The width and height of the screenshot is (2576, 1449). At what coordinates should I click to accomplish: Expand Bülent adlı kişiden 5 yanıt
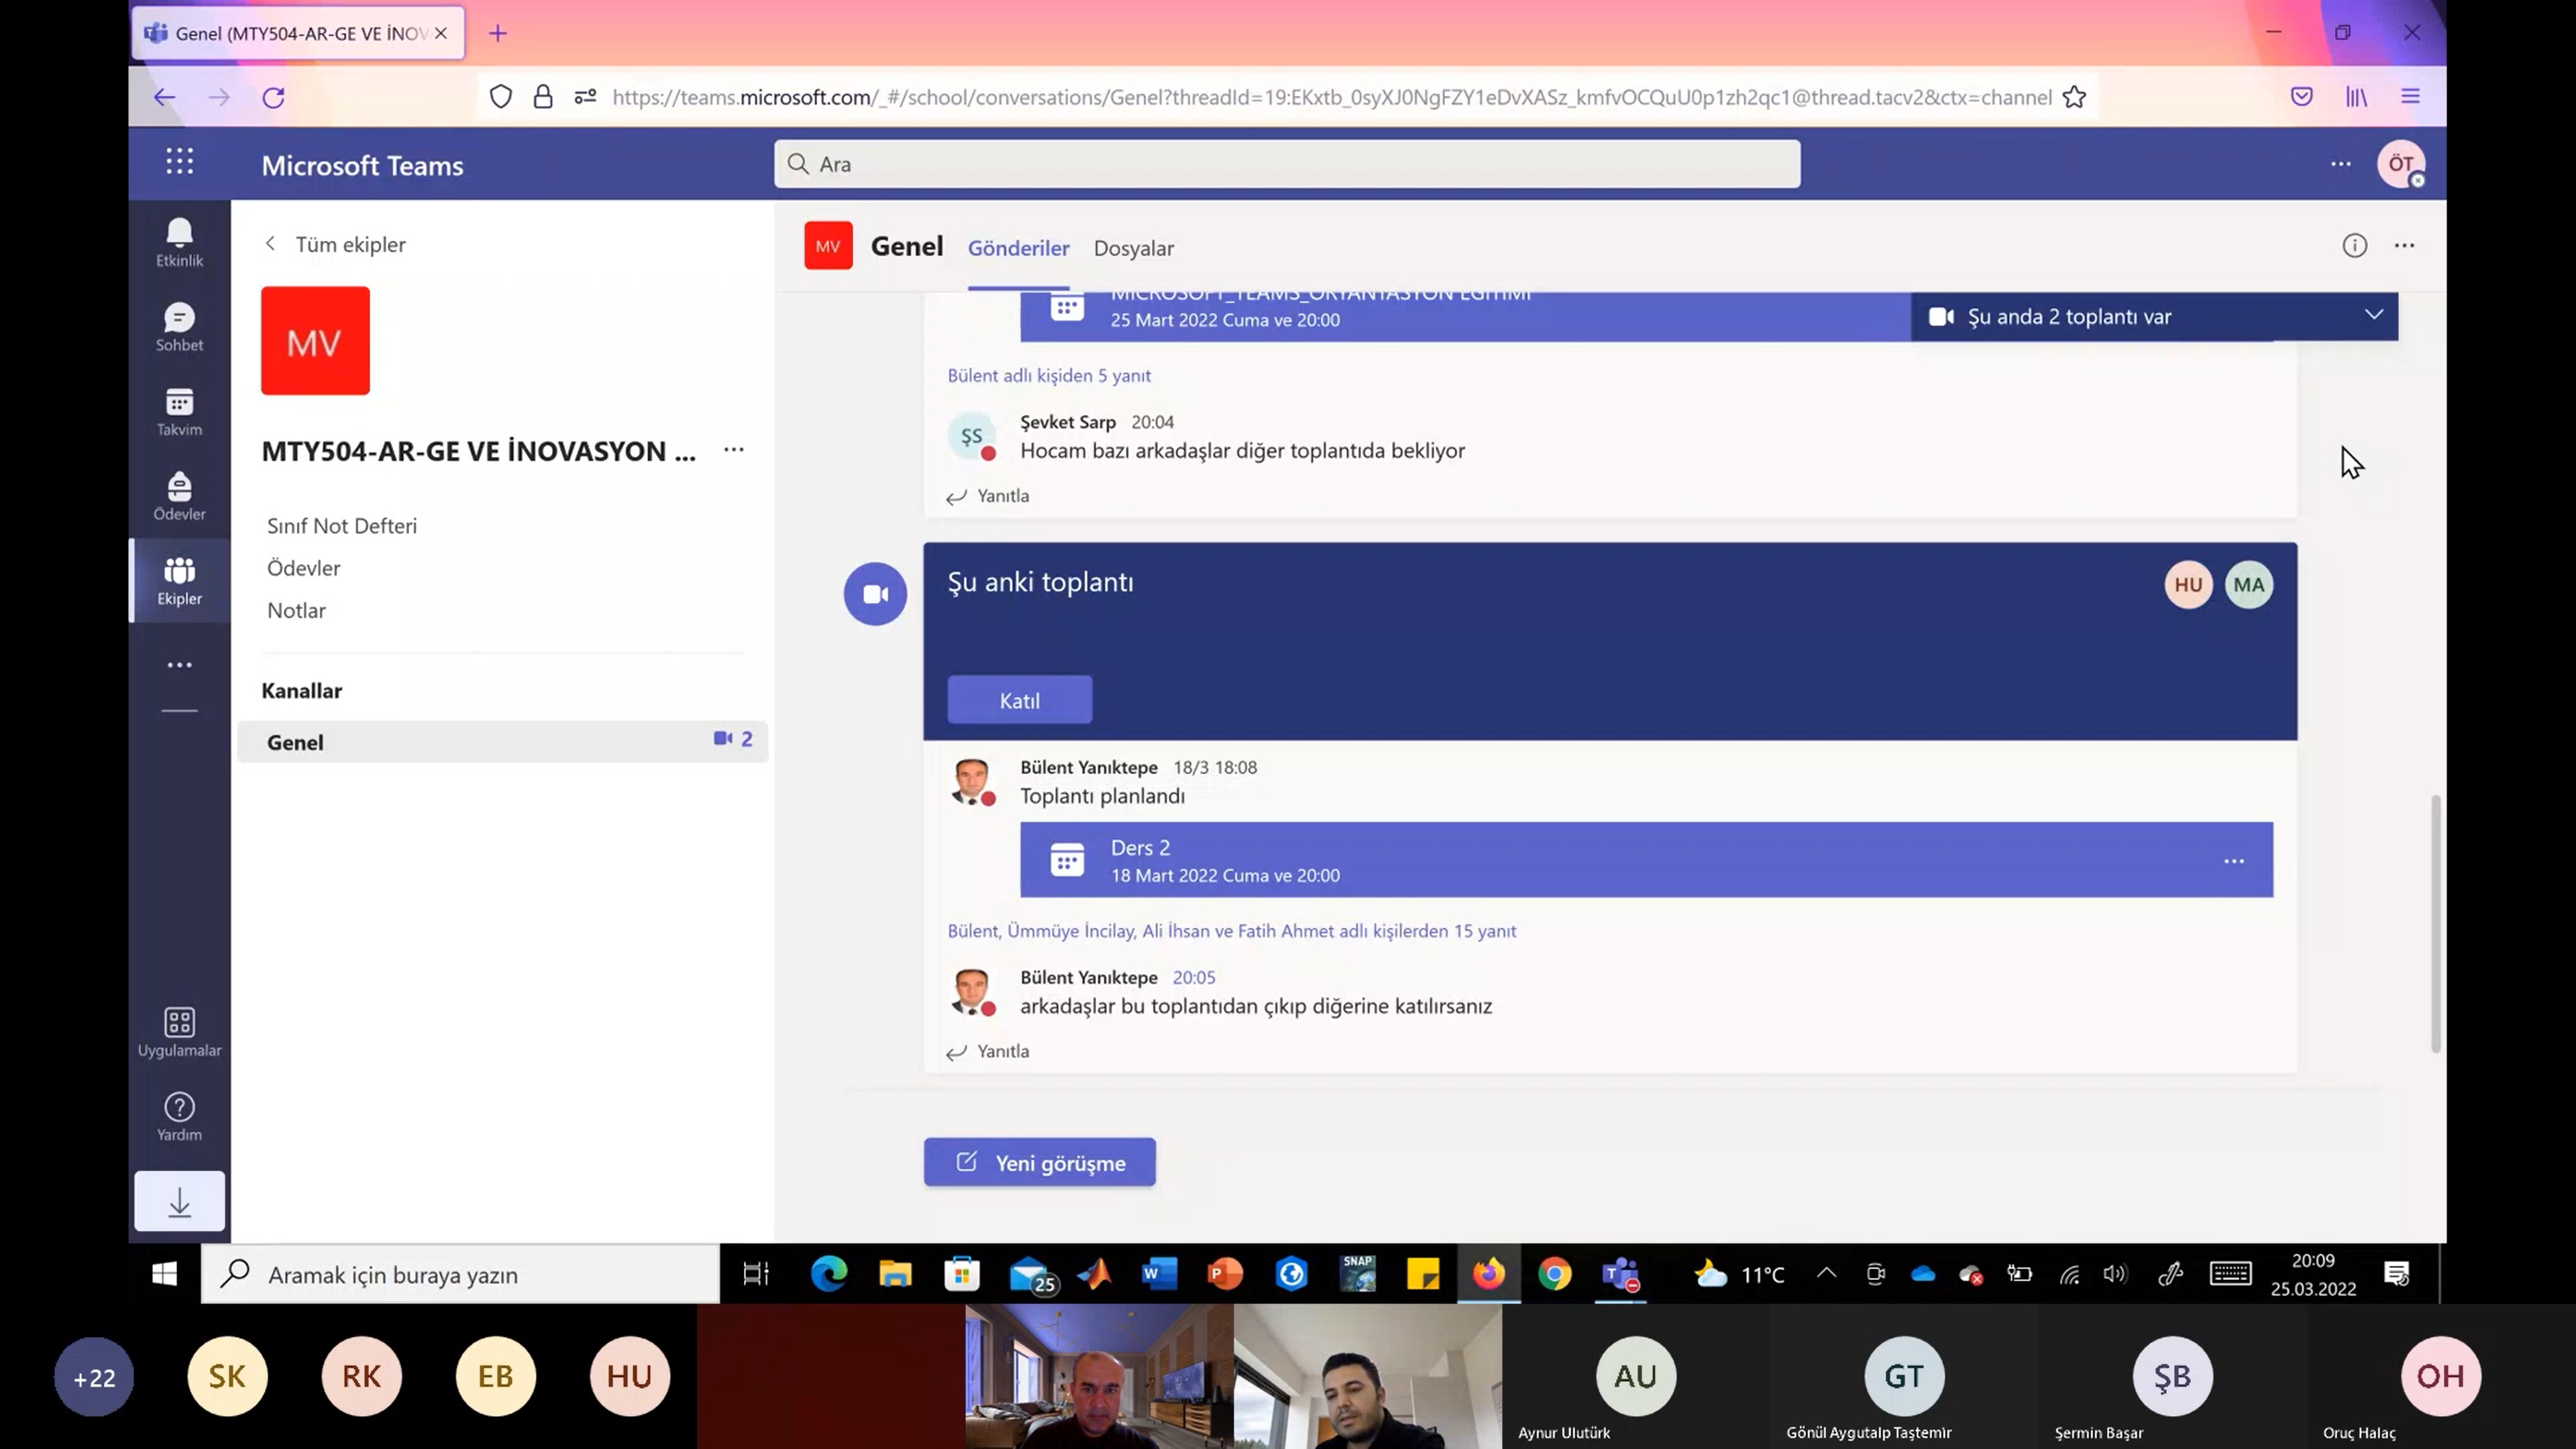click(1049, 375)
